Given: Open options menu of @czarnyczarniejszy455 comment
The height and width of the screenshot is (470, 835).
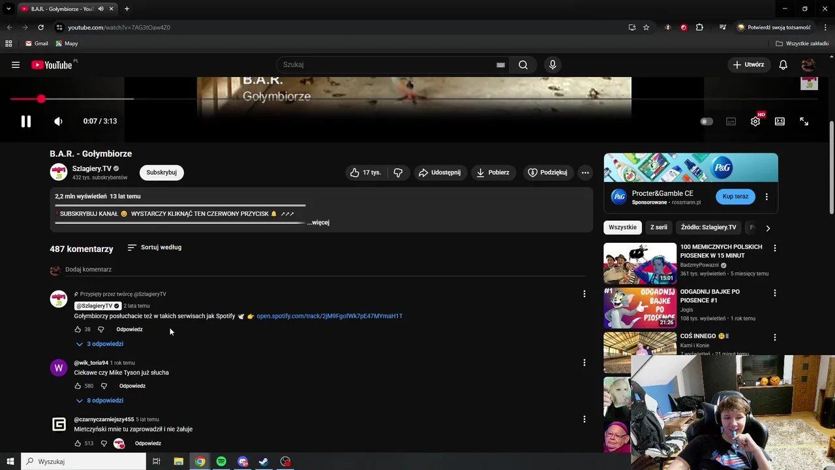Looking at the screenshot, I should click(584, 419).
